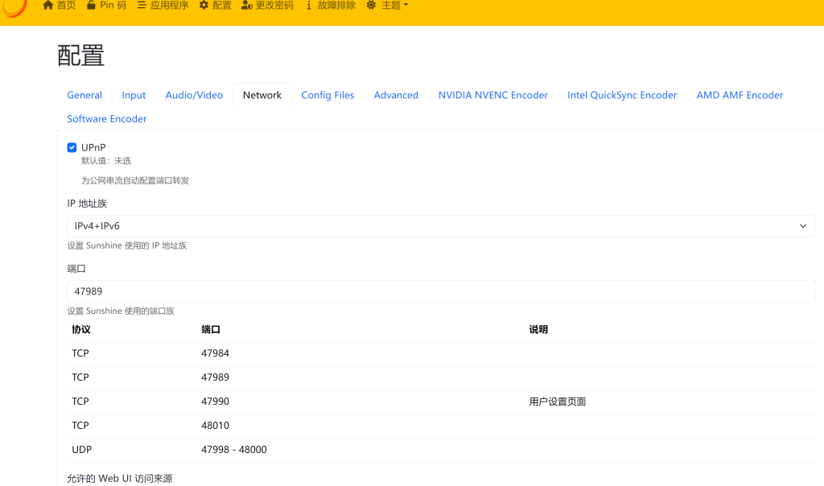Click the Sunshine logo icon
Image resolution: width=824 pixels, height=486 pixels.
click(x=14, y=7)
